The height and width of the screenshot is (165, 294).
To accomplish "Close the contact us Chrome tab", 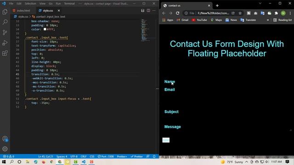I will [209, 5].
